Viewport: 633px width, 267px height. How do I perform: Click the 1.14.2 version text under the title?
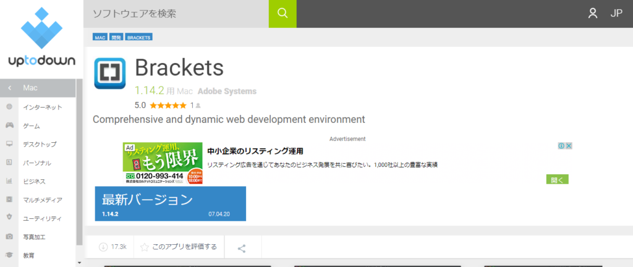(x=150, y=91)
